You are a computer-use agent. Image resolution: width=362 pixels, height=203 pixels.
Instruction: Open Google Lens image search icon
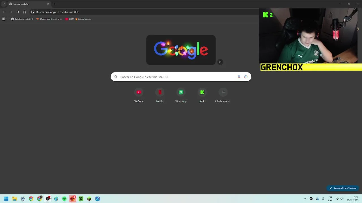pos(246,77)
